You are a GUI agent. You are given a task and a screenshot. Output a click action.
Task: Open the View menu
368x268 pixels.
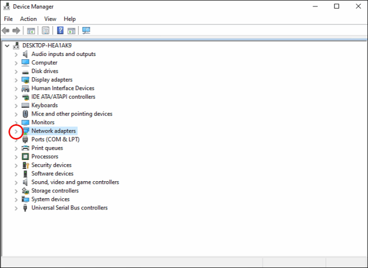point(50,19)
